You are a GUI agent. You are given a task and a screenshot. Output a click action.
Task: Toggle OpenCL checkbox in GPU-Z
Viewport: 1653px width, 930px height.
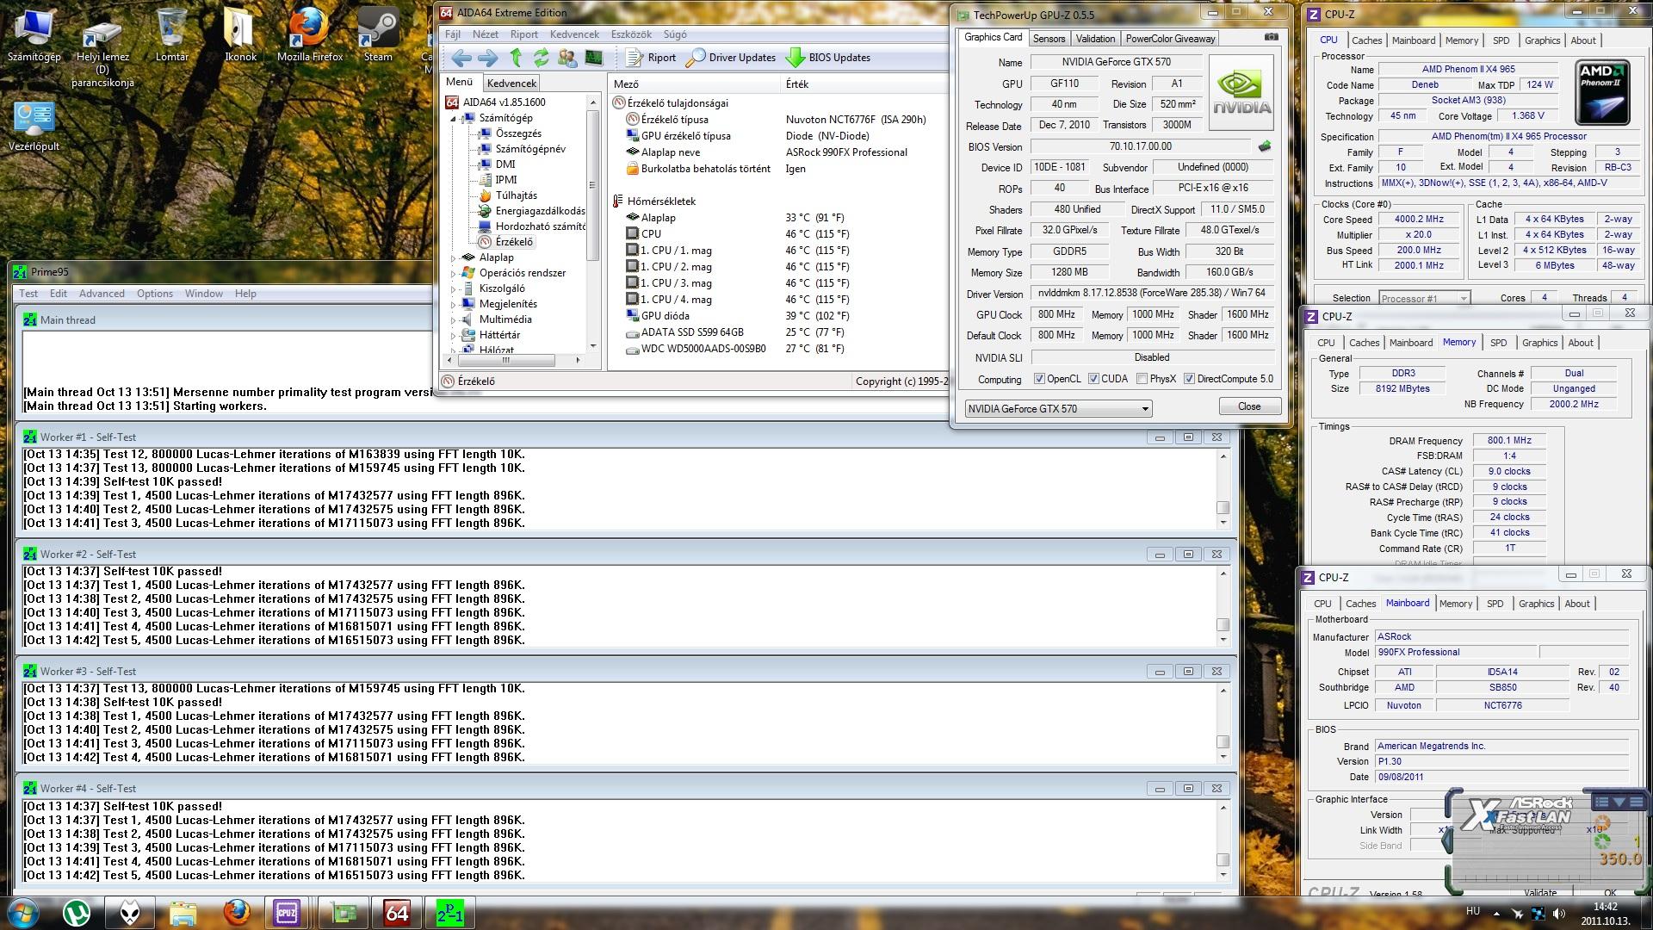tap(1039, 379)
